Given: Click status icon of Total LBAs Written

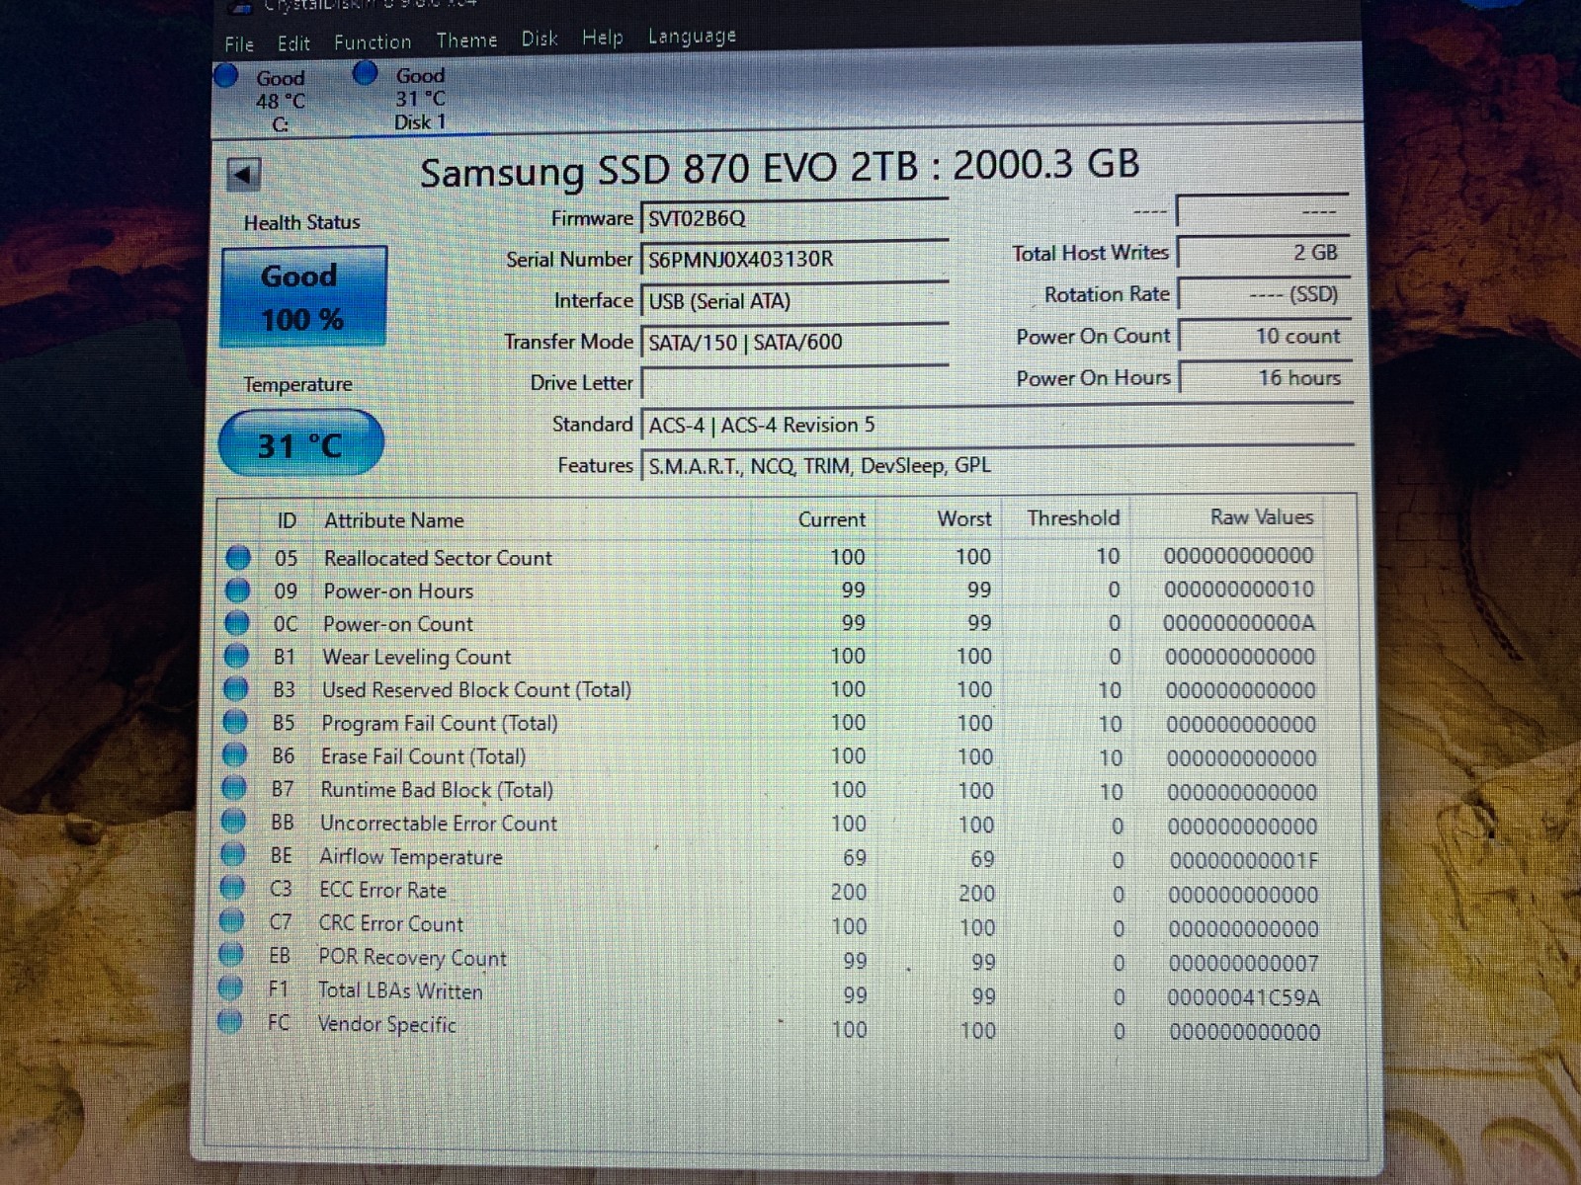Looking at the screenshot, I should coord(230,987).
